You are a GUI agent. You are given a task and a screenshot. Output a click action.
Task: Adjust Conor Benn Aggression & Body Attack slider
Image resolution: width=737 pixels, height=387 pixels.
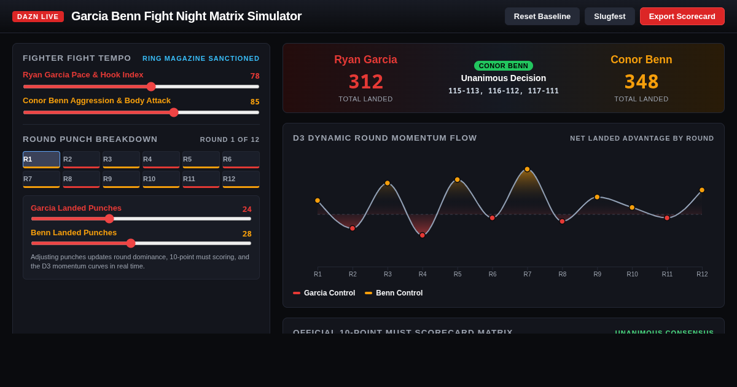141,112
